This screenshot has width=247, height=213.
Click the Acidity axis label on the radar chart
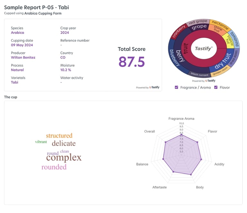219,164
